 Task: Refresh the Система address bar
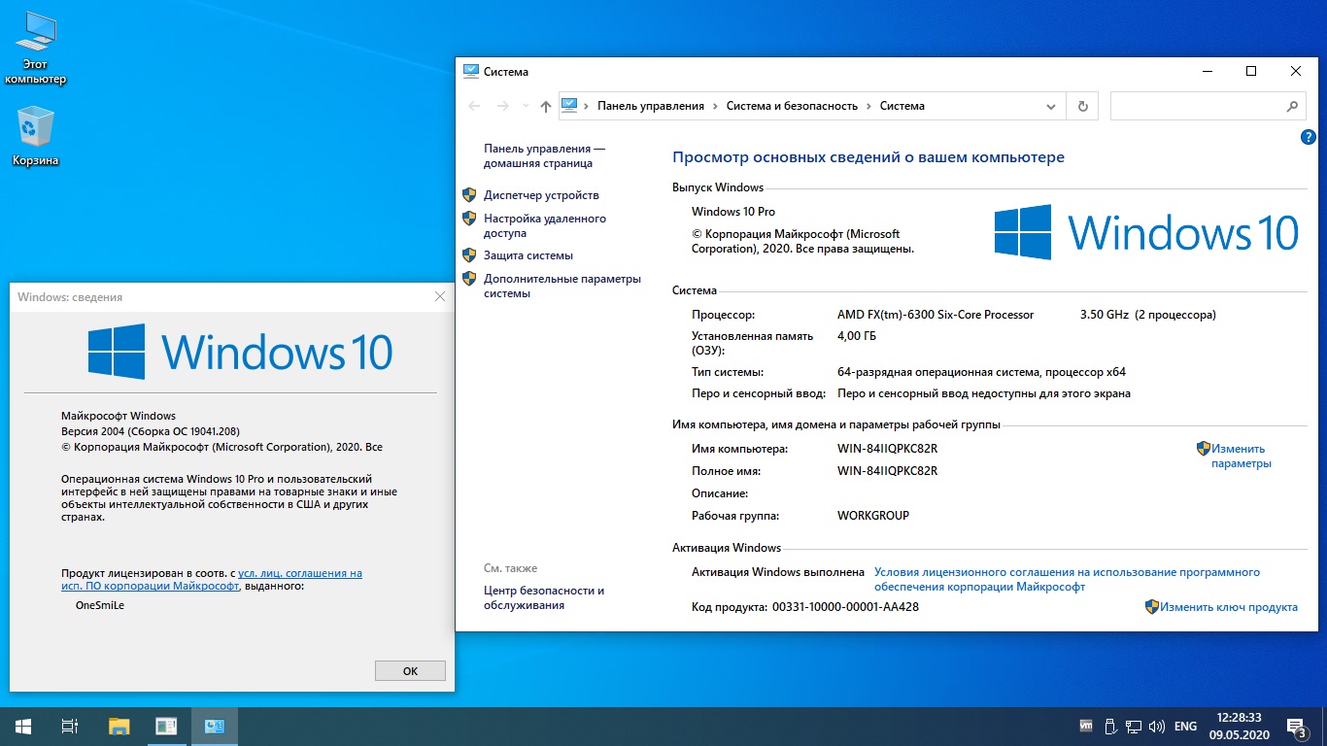click(x=1082, y=106)
